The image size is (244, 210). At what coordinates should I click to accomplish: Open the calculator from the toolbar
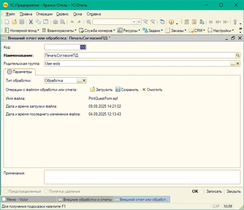click(187, 22)
